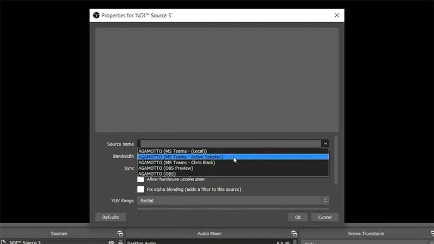Click the Sync label

tap(129, 168)
